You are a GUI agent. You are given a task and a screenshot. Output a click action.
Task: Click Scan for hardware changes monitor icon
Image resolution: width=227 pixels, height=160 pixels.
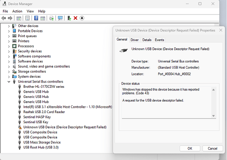tap(60, 18)
